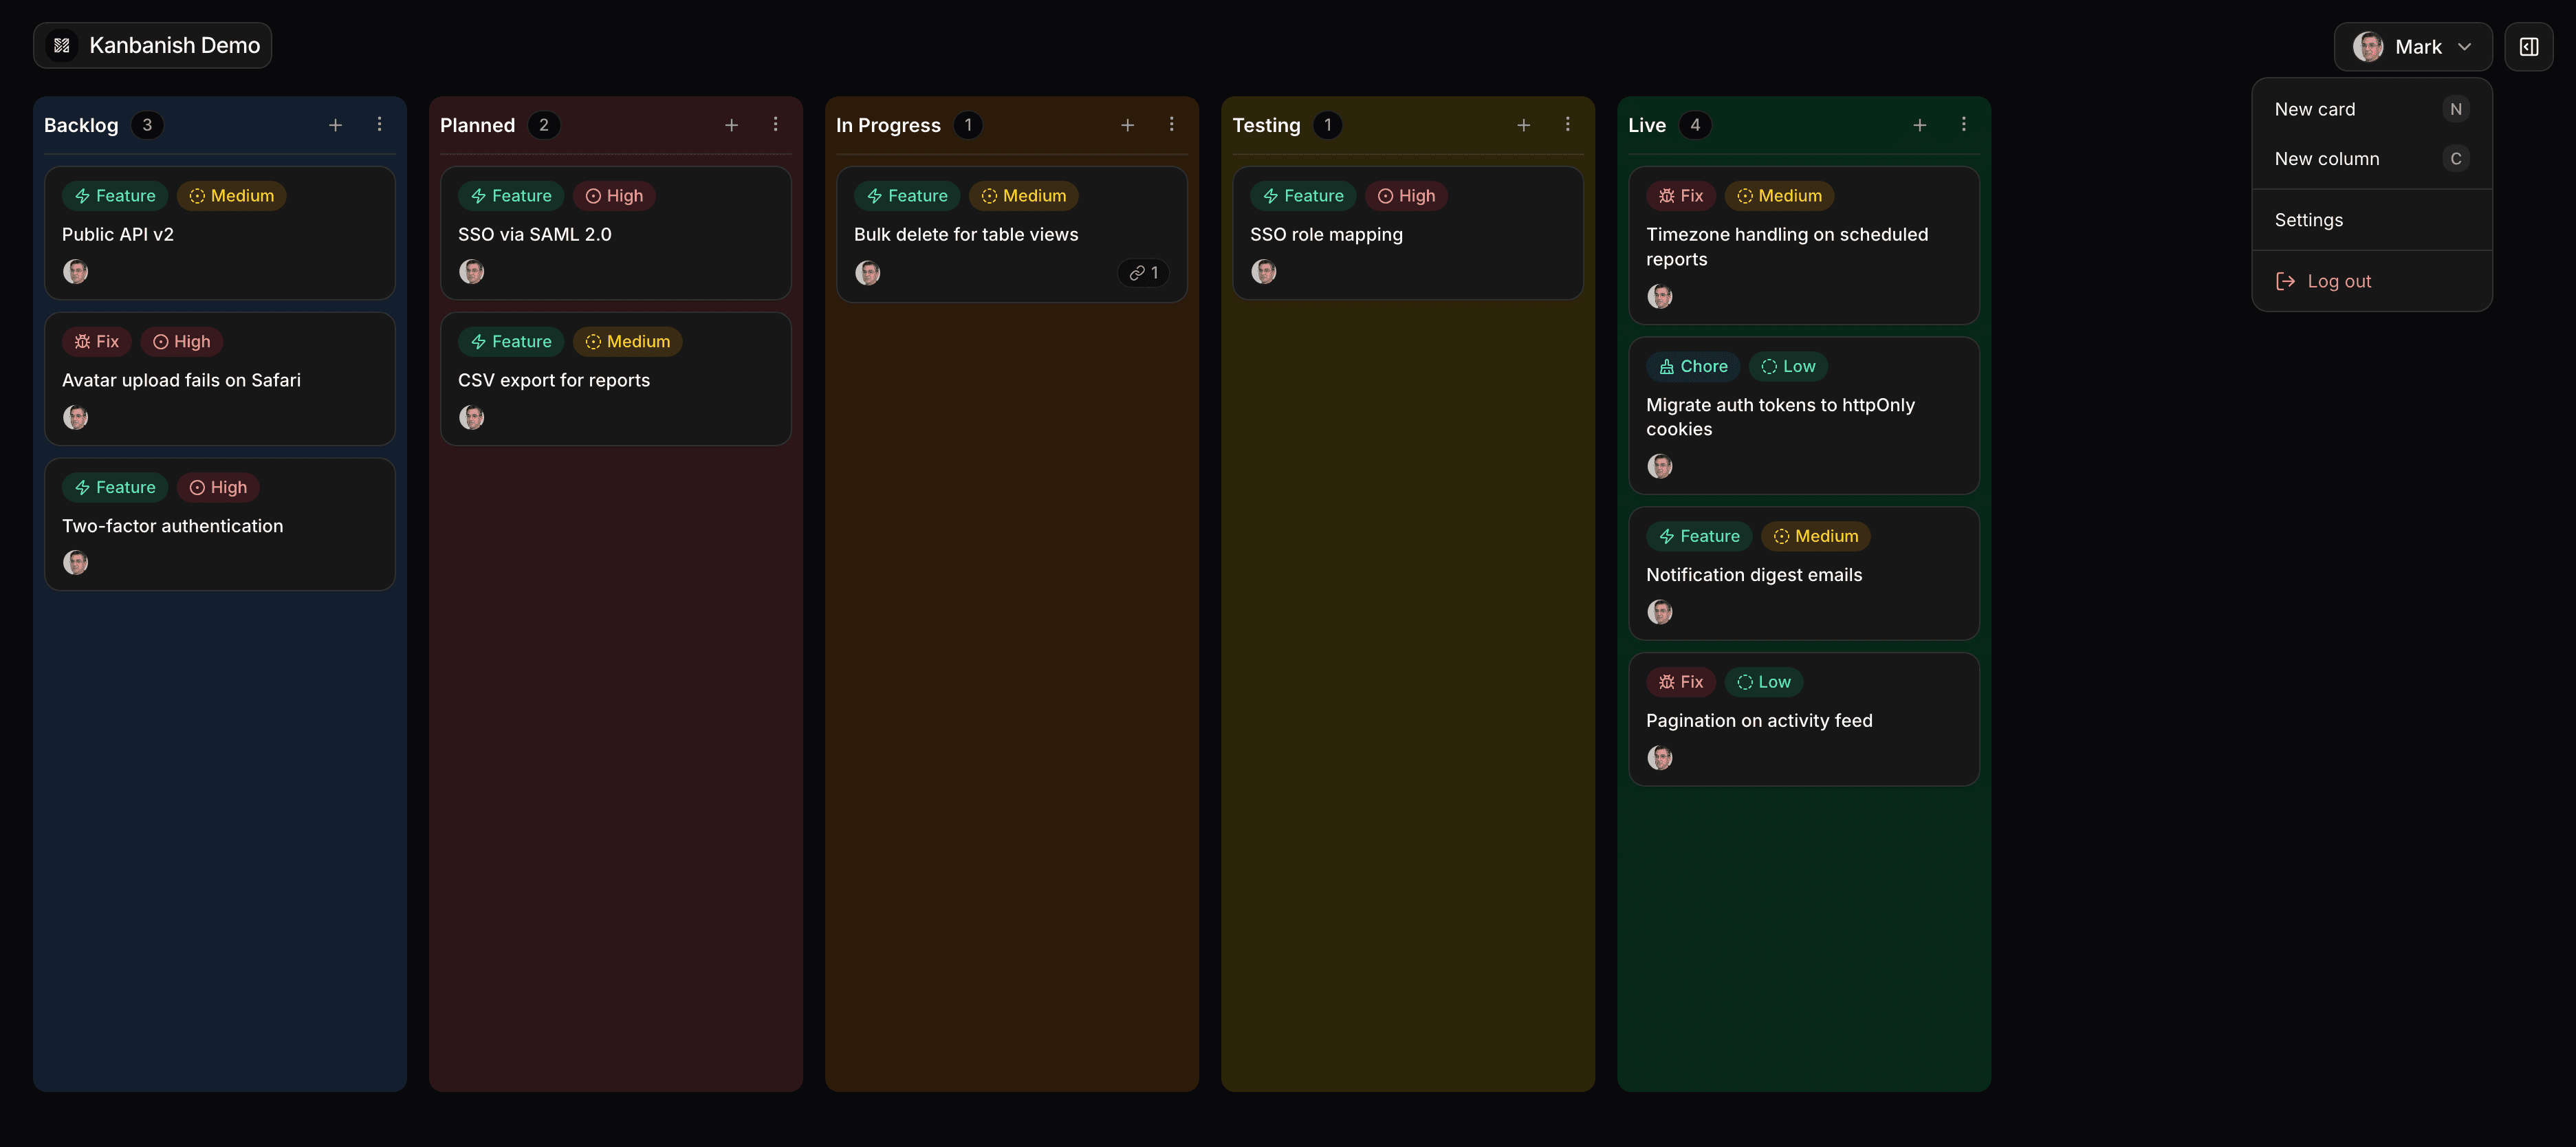Image resolution: width=2576 pixels, height=1147 pixels.
Task: Choose Log out from menu
Action: click(x=2372, y=281)
